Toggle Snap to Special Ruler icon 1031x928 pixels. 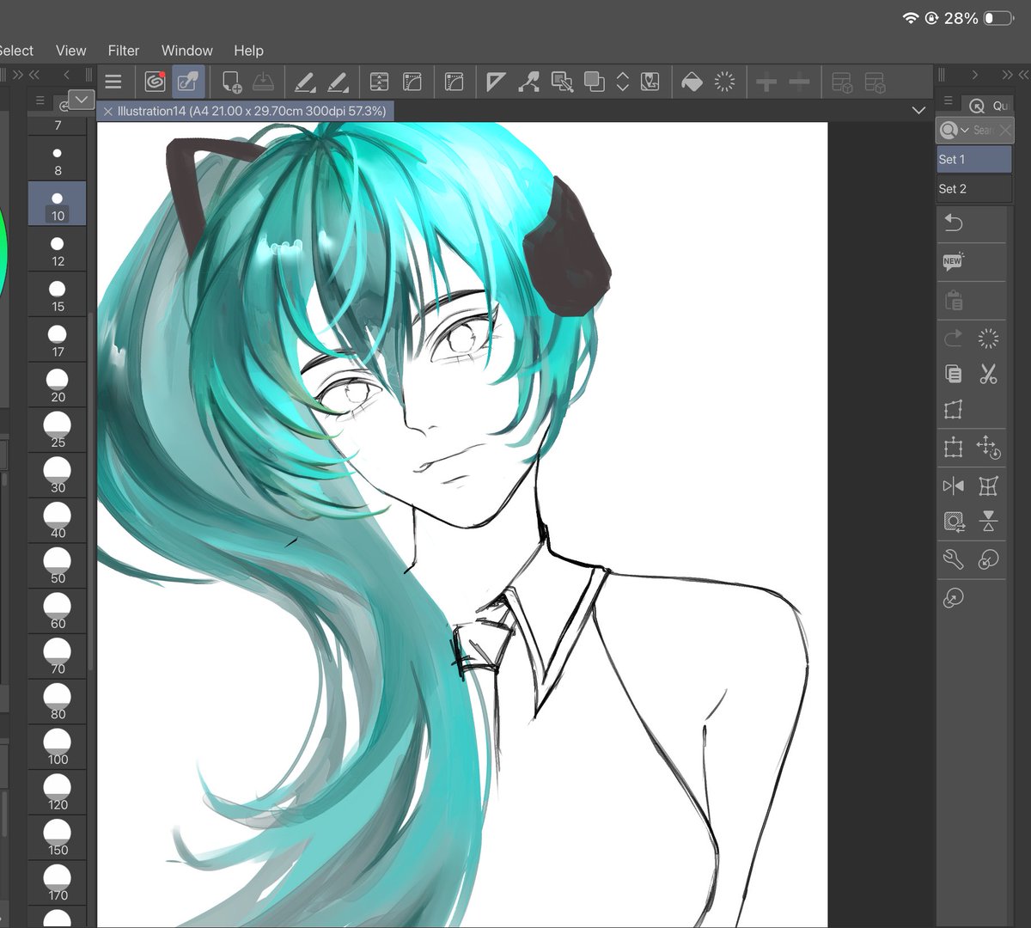[528, 82]
